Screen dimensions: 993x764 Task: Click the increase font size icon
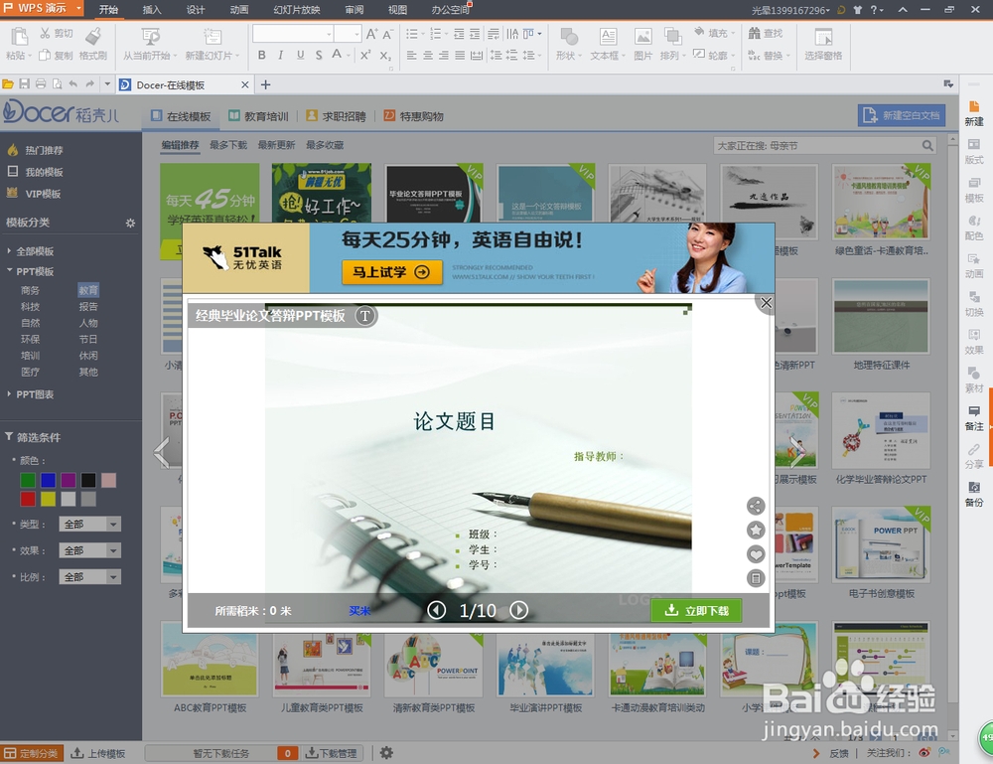[x=371, y=34]
